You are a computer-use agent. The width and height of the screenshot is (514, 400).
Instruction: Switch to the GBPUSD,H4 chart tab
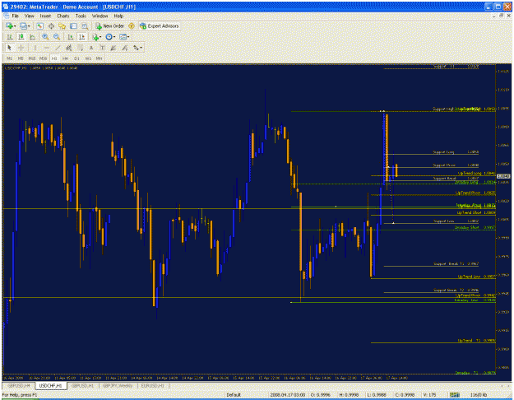tap(19, 385)
